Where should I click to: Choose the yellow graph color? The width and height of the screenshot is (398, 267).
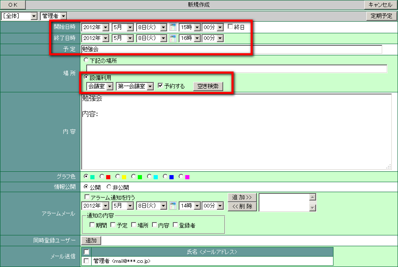pos(117,176)
